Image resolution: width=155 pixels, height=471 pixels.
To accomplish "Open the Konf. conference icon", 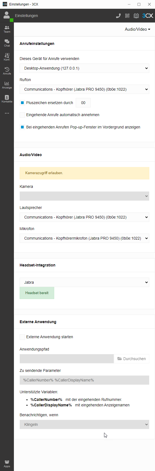I will tap(7, 57).
